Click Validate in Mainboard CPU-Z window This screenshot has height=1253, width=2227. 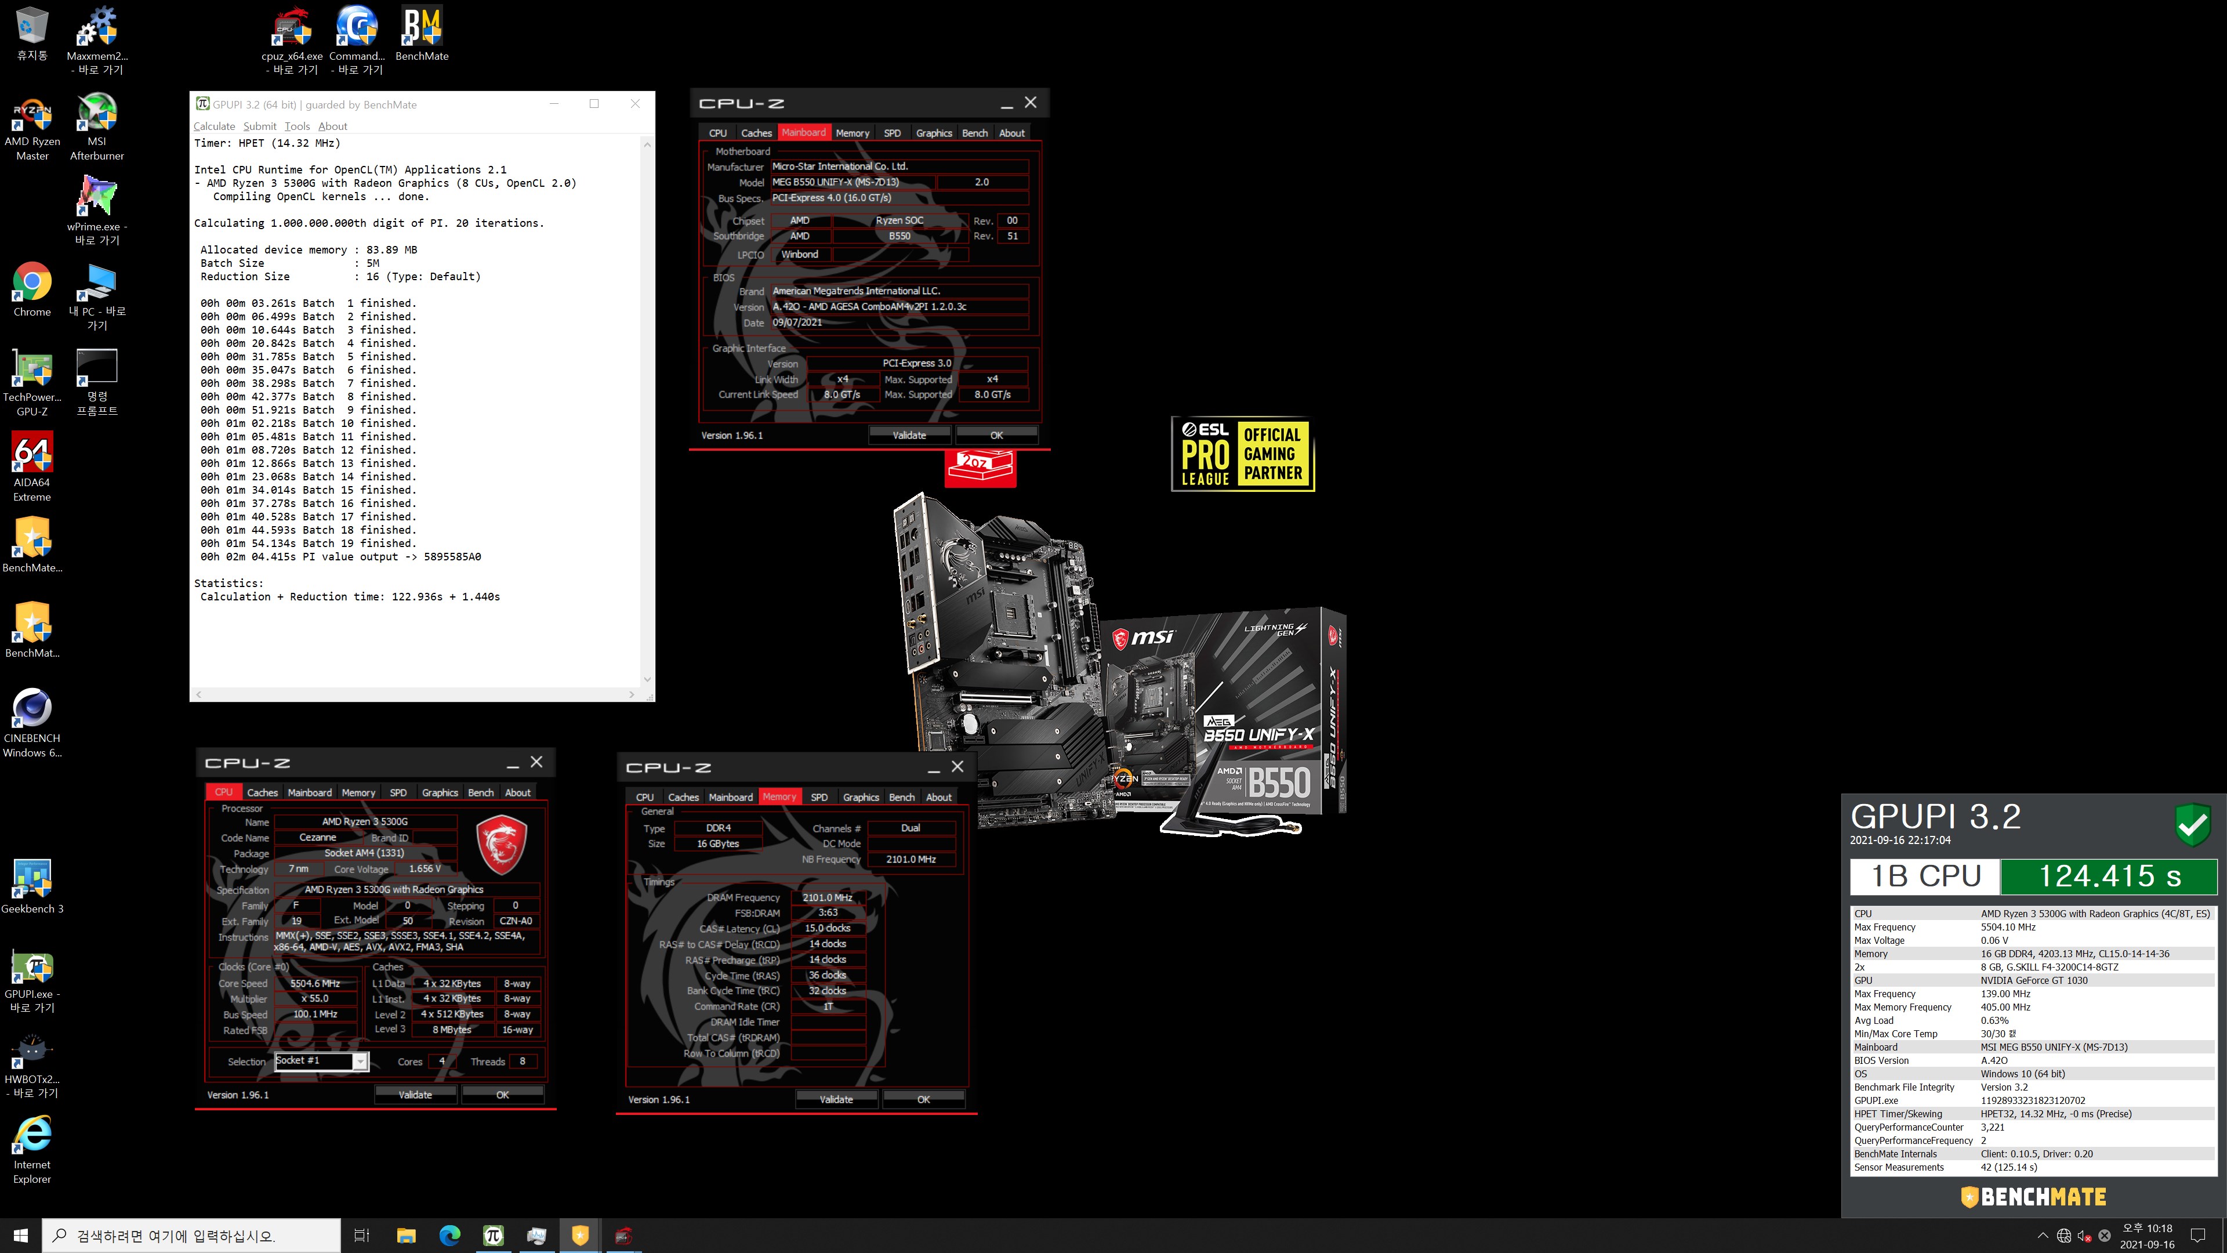[909, 435]
